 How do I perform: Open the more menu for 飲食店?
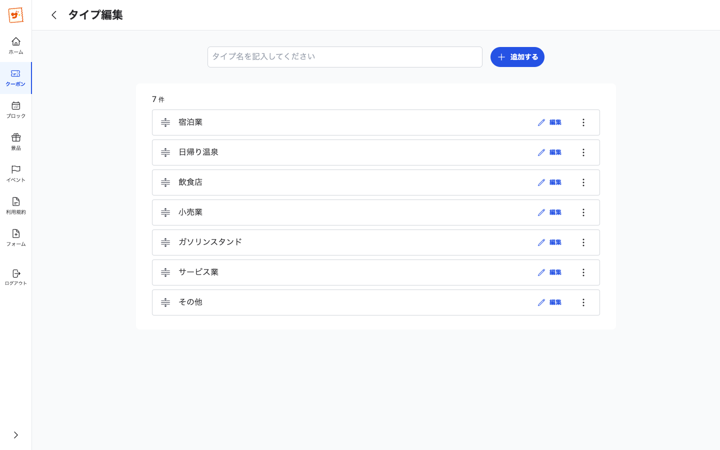click(x=583, y=182)
